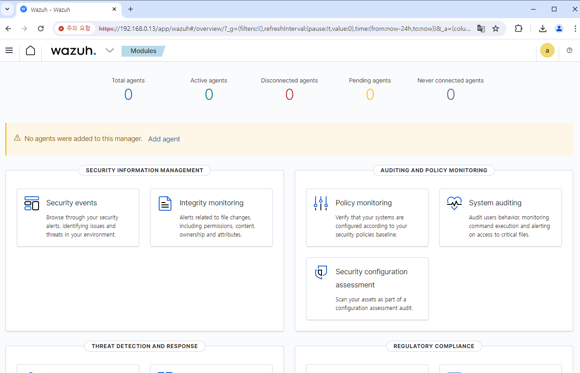Open the Chrome three-dot menu
Image resolution: width=580 pixels, height=373 pixels.
575,29
